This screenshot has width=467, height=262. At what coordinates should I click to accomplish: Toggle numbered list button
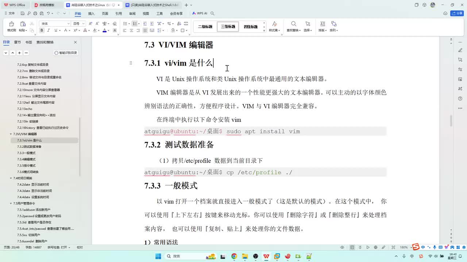point(135,24)
